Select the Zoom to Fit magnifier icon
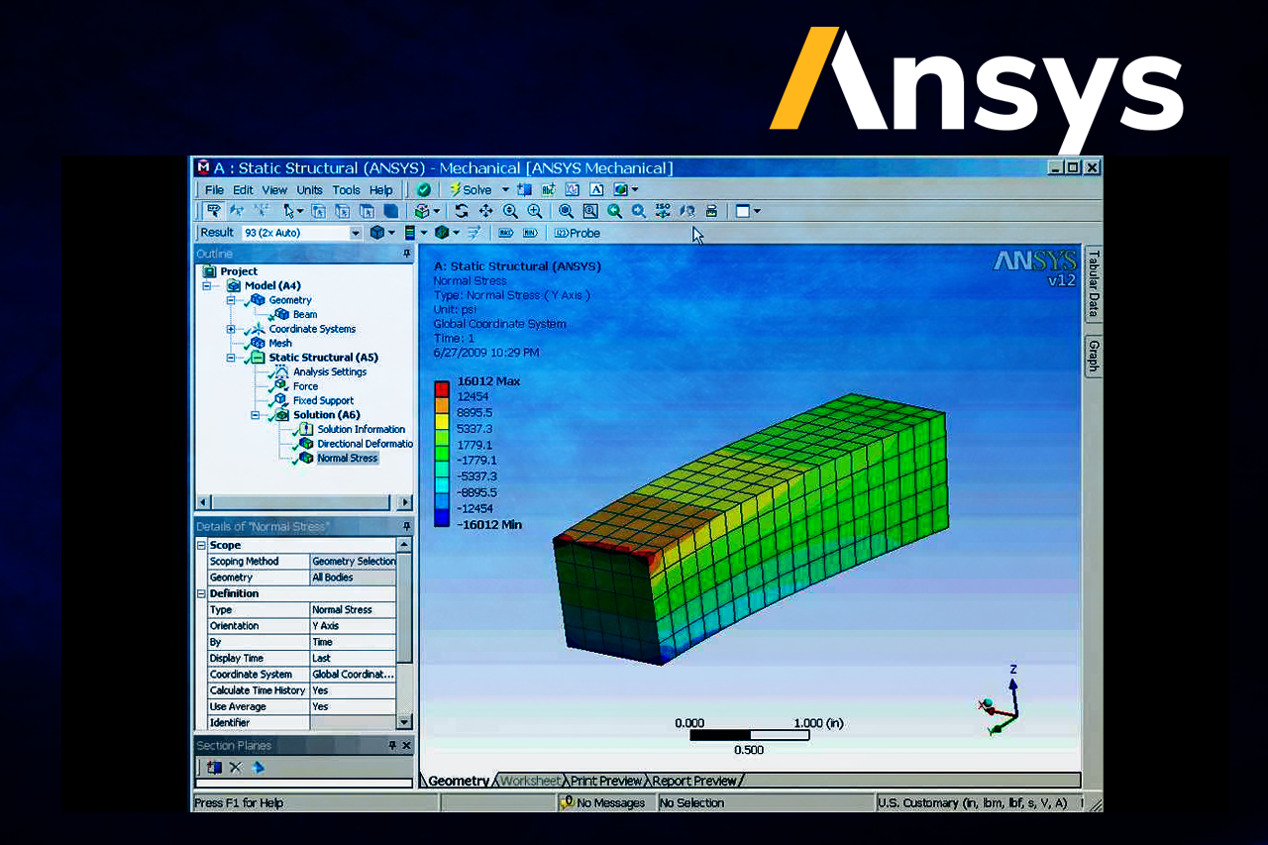The image size is (1268, 845). tap(566, 211)
